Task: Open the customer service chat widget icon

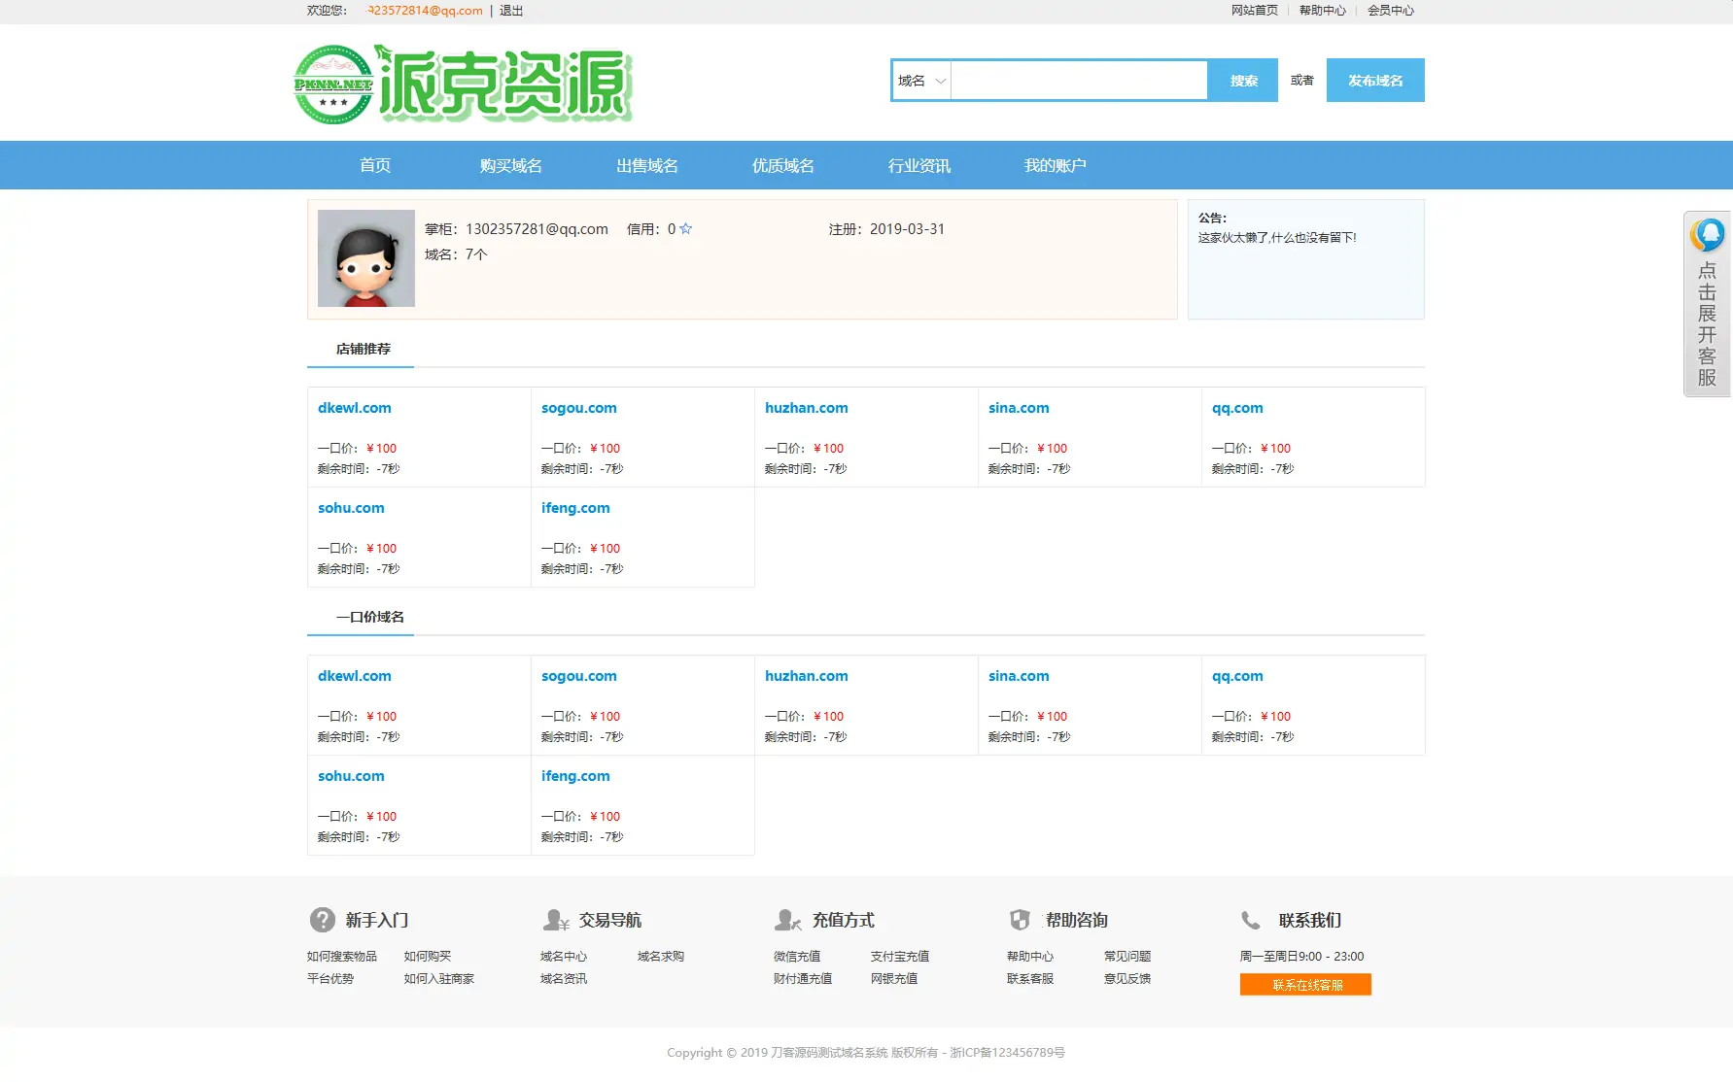Action: click(1707, 235)
